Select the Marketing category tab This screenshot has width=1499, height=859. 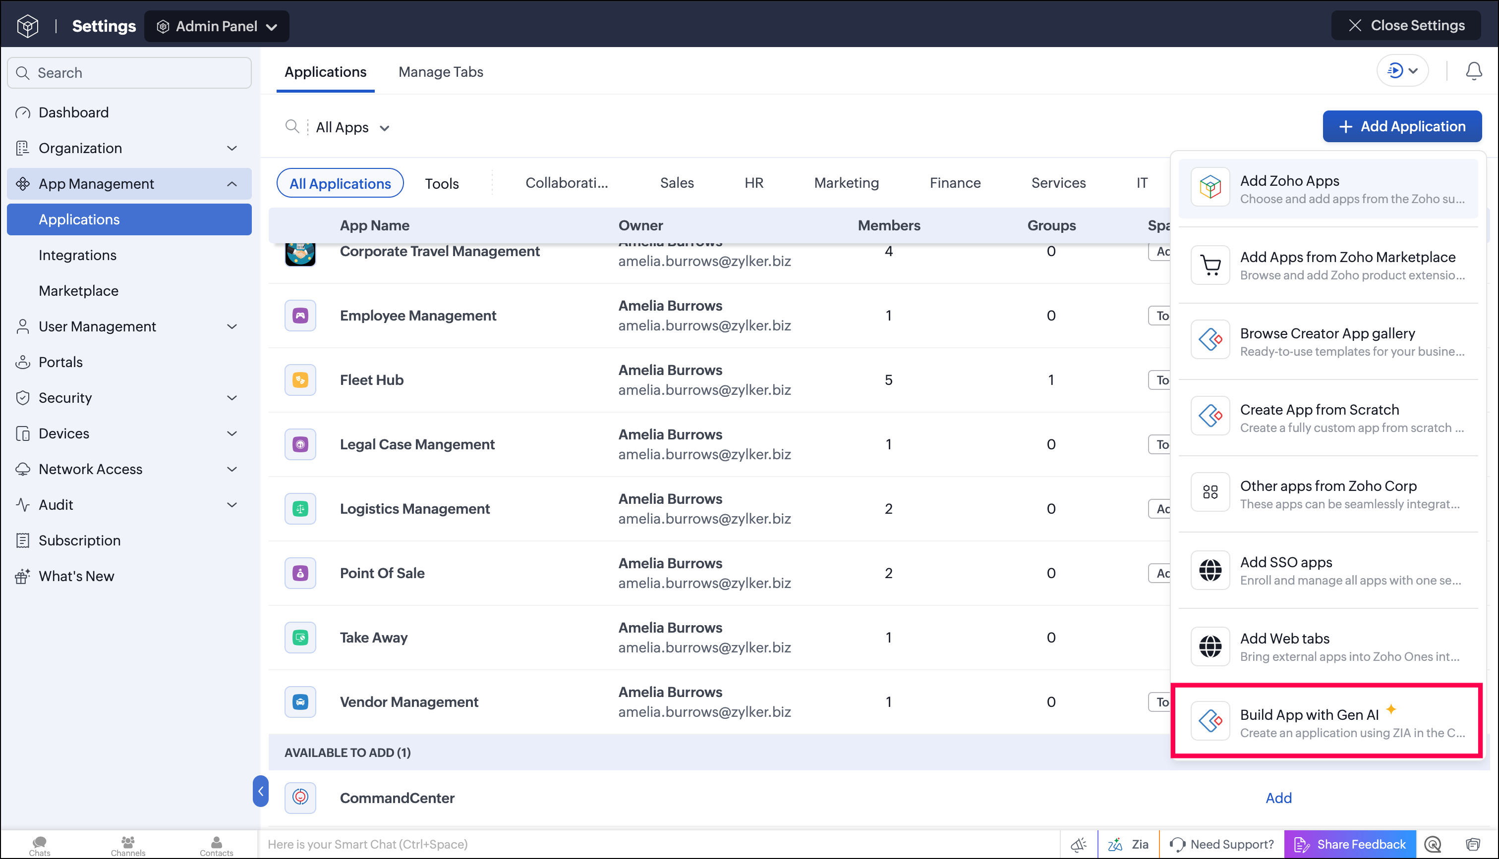click(846, 183)
